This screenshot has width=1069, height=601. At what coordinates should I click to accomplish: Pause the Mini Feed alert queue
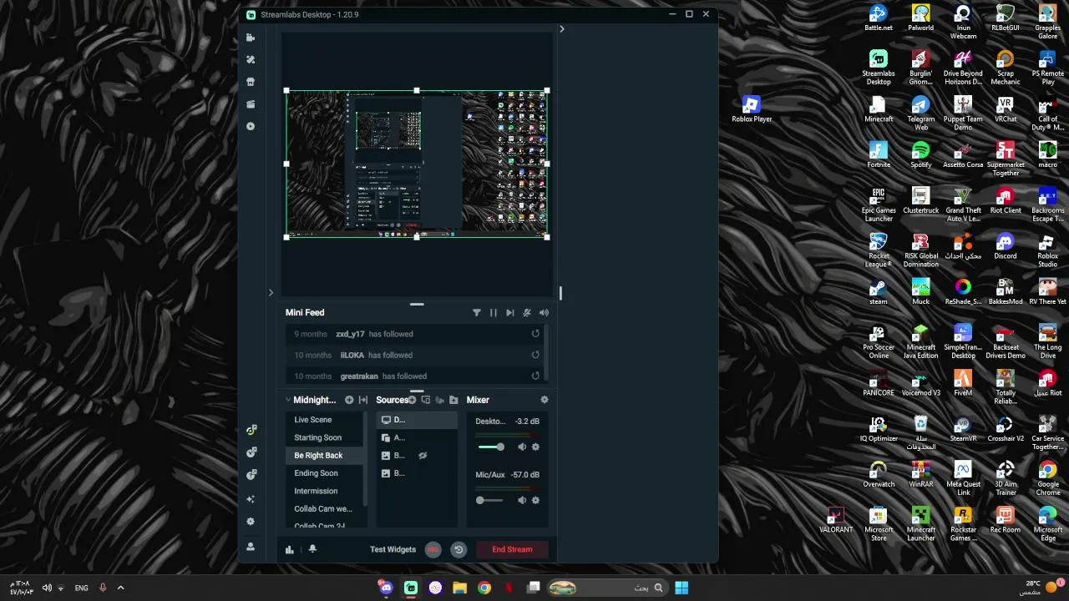pyautogui.click(x=494, y=312)
